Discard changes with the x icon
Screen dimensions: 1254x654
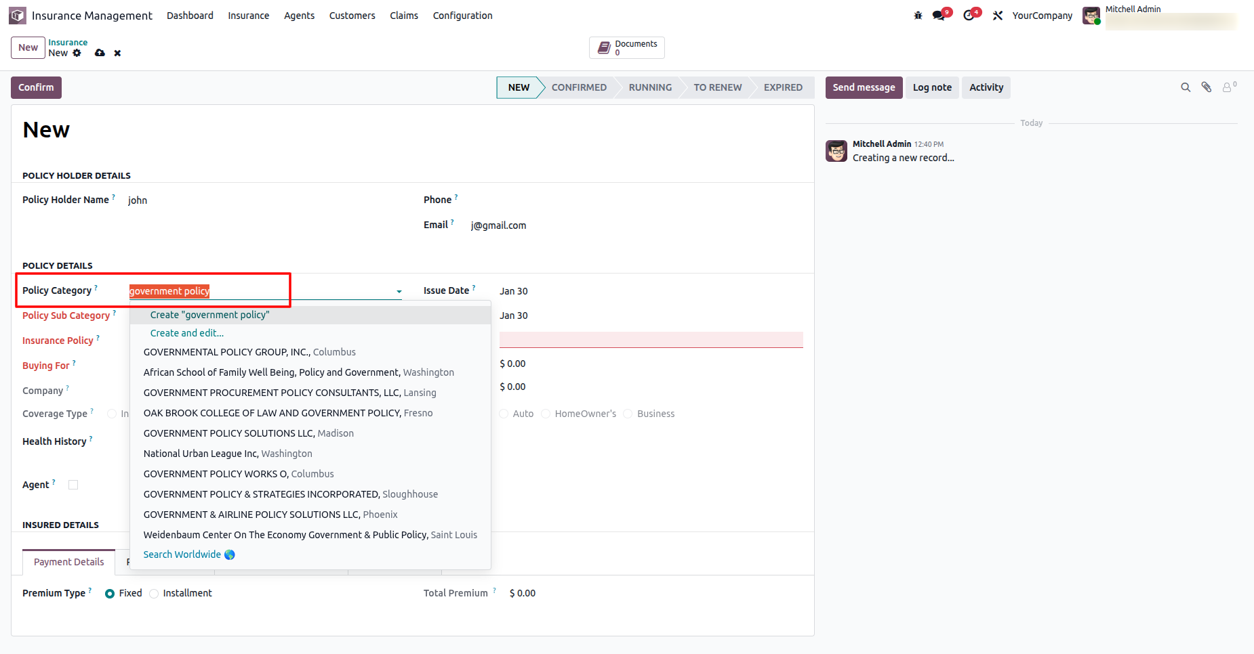click(117, 53)
